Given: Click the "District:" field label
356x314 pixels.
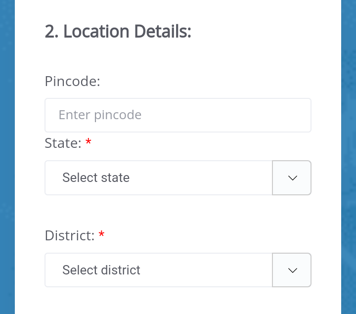Looking at the screenshot, I should point(69,236).
